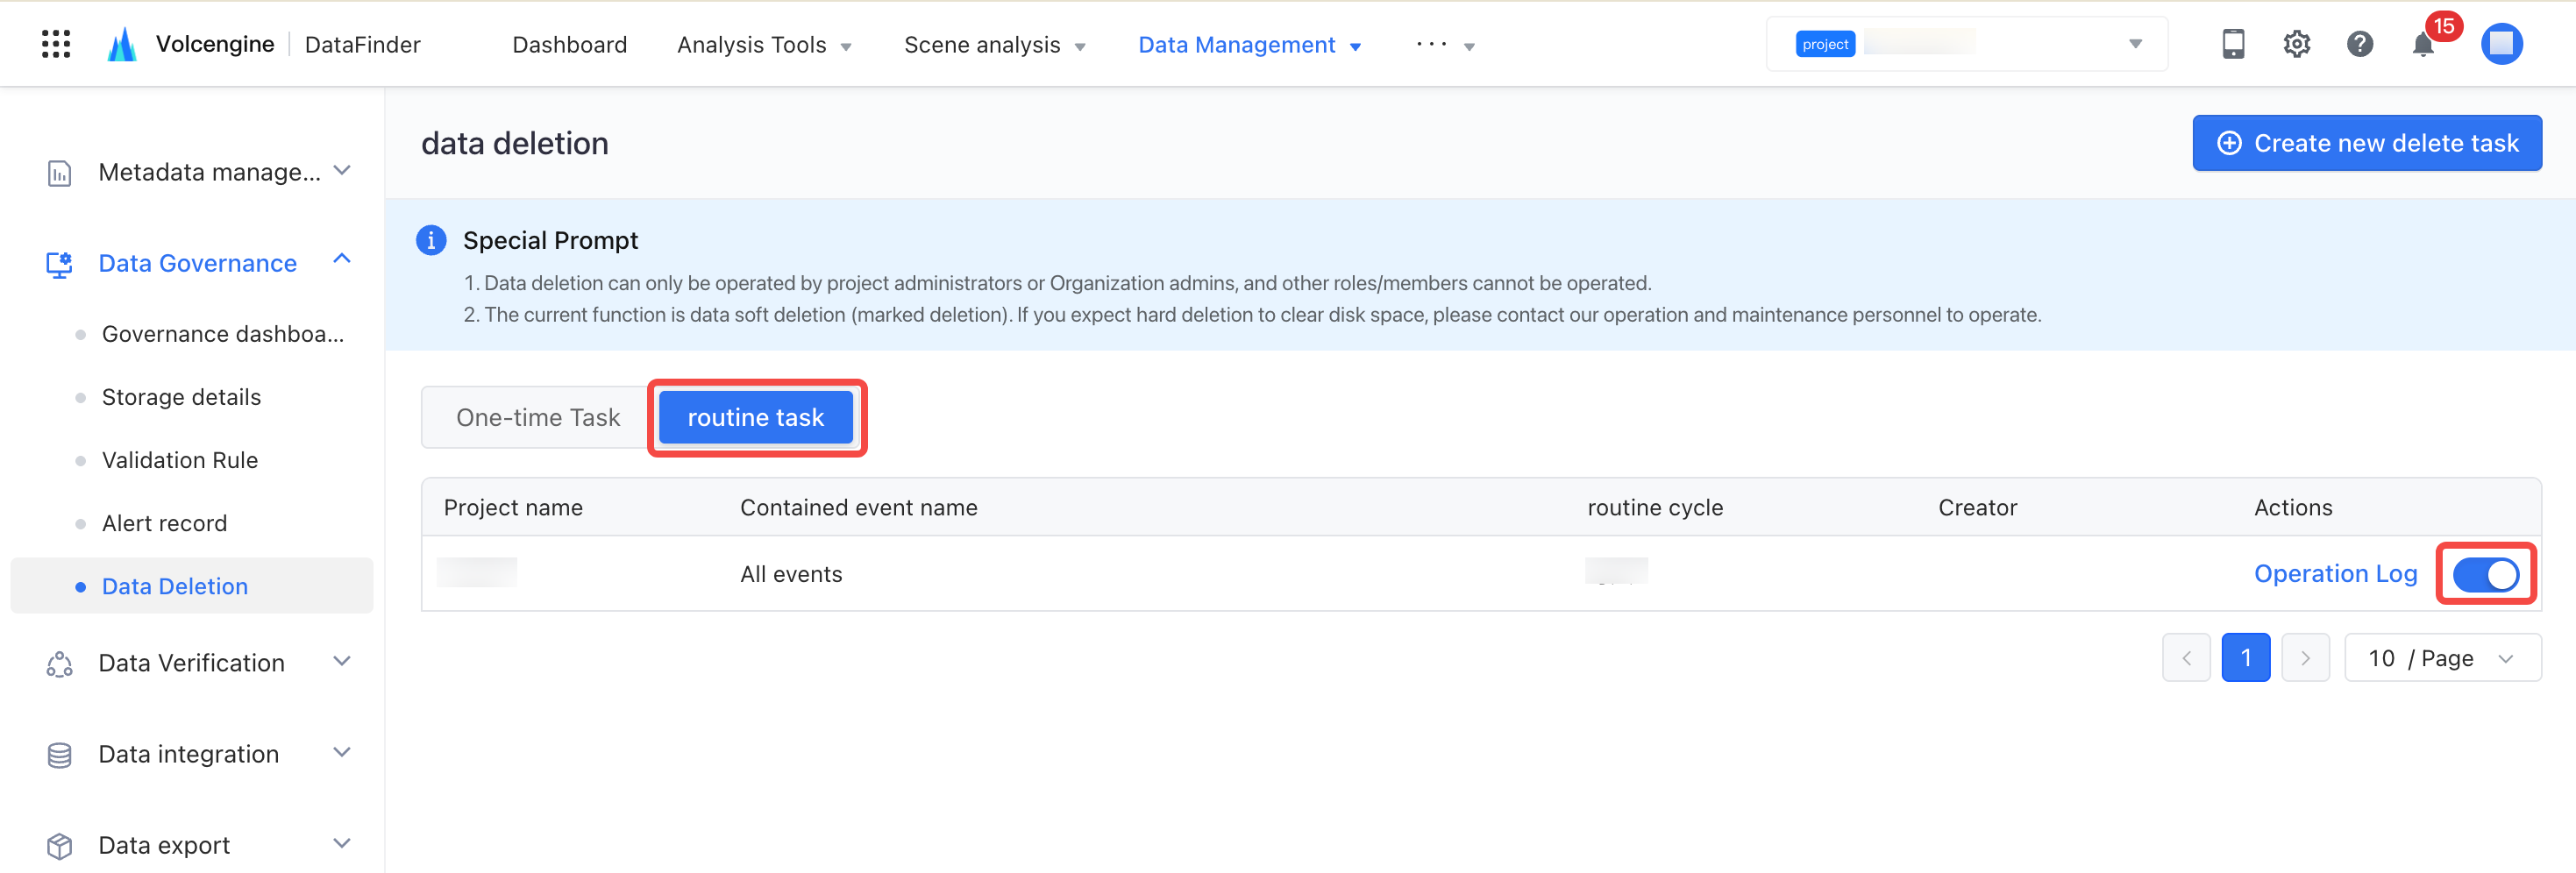Click the routine cycle column header
The height and width of the screenshot is (873, 2576).
(1655, 508)
